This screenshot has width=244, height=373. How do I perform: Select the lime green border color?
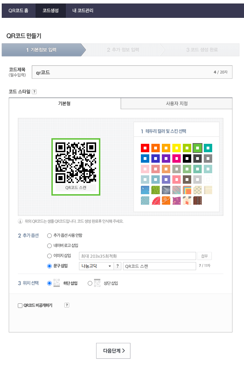[187, 148]
